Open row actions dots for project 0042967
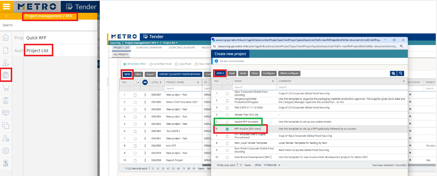The width and height of the screenshot is (437, 176). (x=145, y=95)
